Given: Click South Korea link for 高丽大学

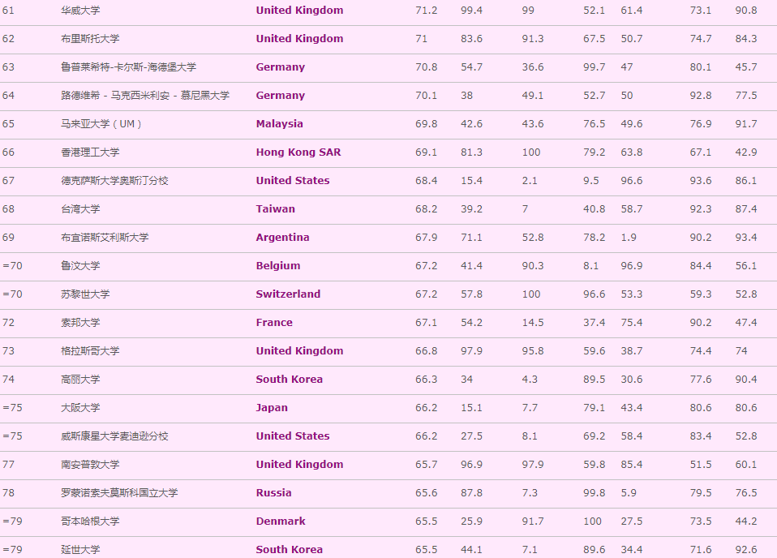Looking at the screenshot, I should 290,379.
